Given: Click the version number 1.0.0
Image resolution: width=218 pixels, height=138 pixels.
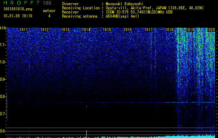Looking at the screenshot, I should pos(47,3).
